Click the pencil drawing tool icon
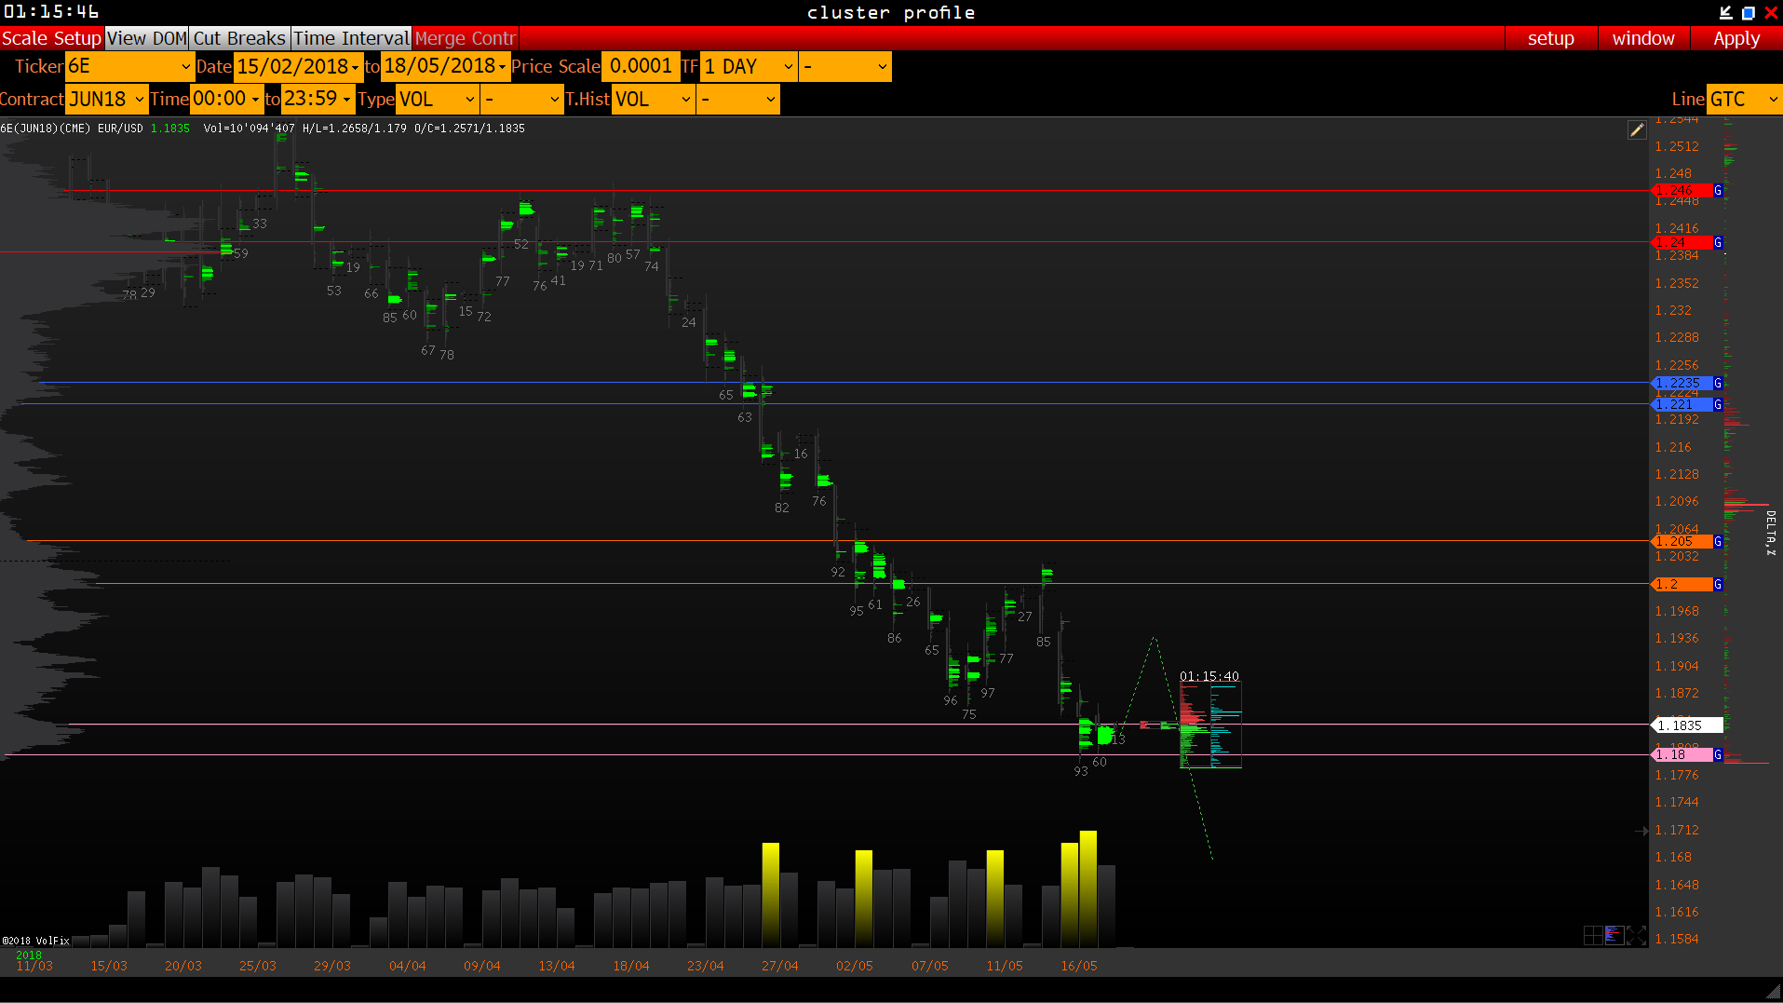1783x1003 pixels. 1636,130
